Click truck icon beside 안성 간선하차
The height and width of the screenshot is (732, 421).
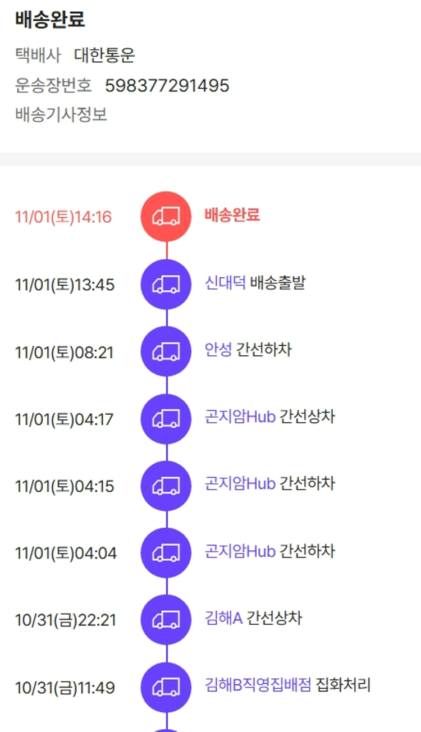[166, 351]
